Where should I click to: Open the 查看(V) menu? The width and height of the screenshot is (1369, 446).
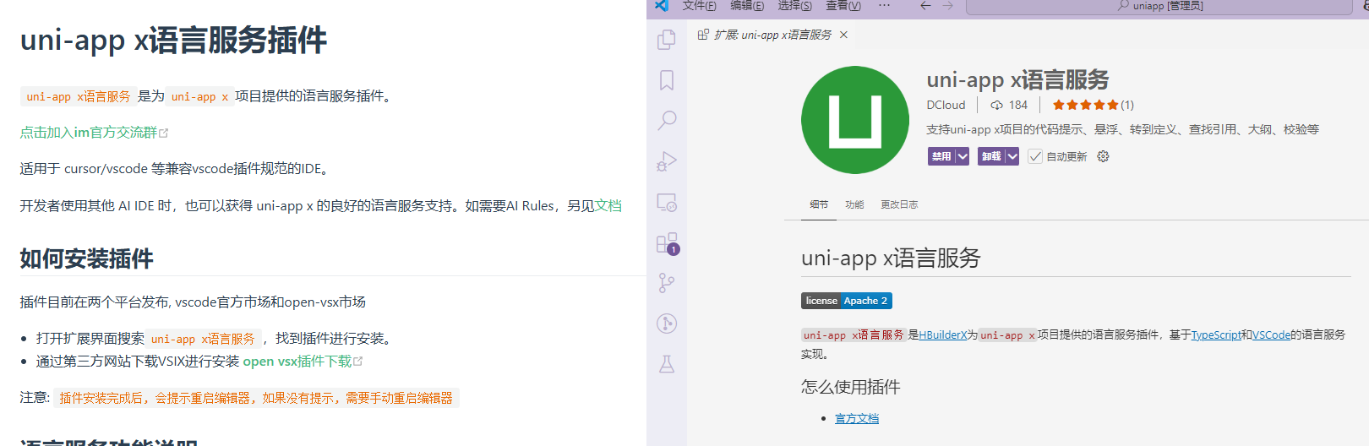point(843,5)
